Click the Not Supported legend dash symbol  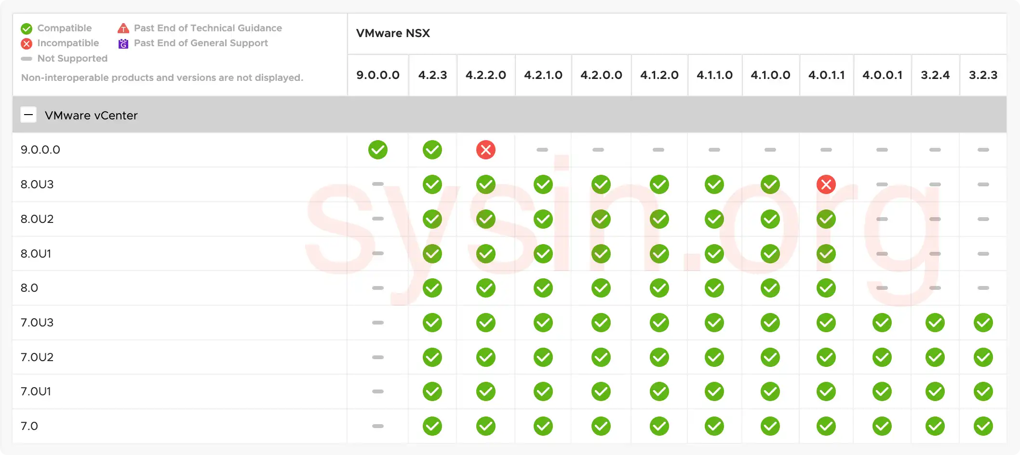[x=27, y=59]
